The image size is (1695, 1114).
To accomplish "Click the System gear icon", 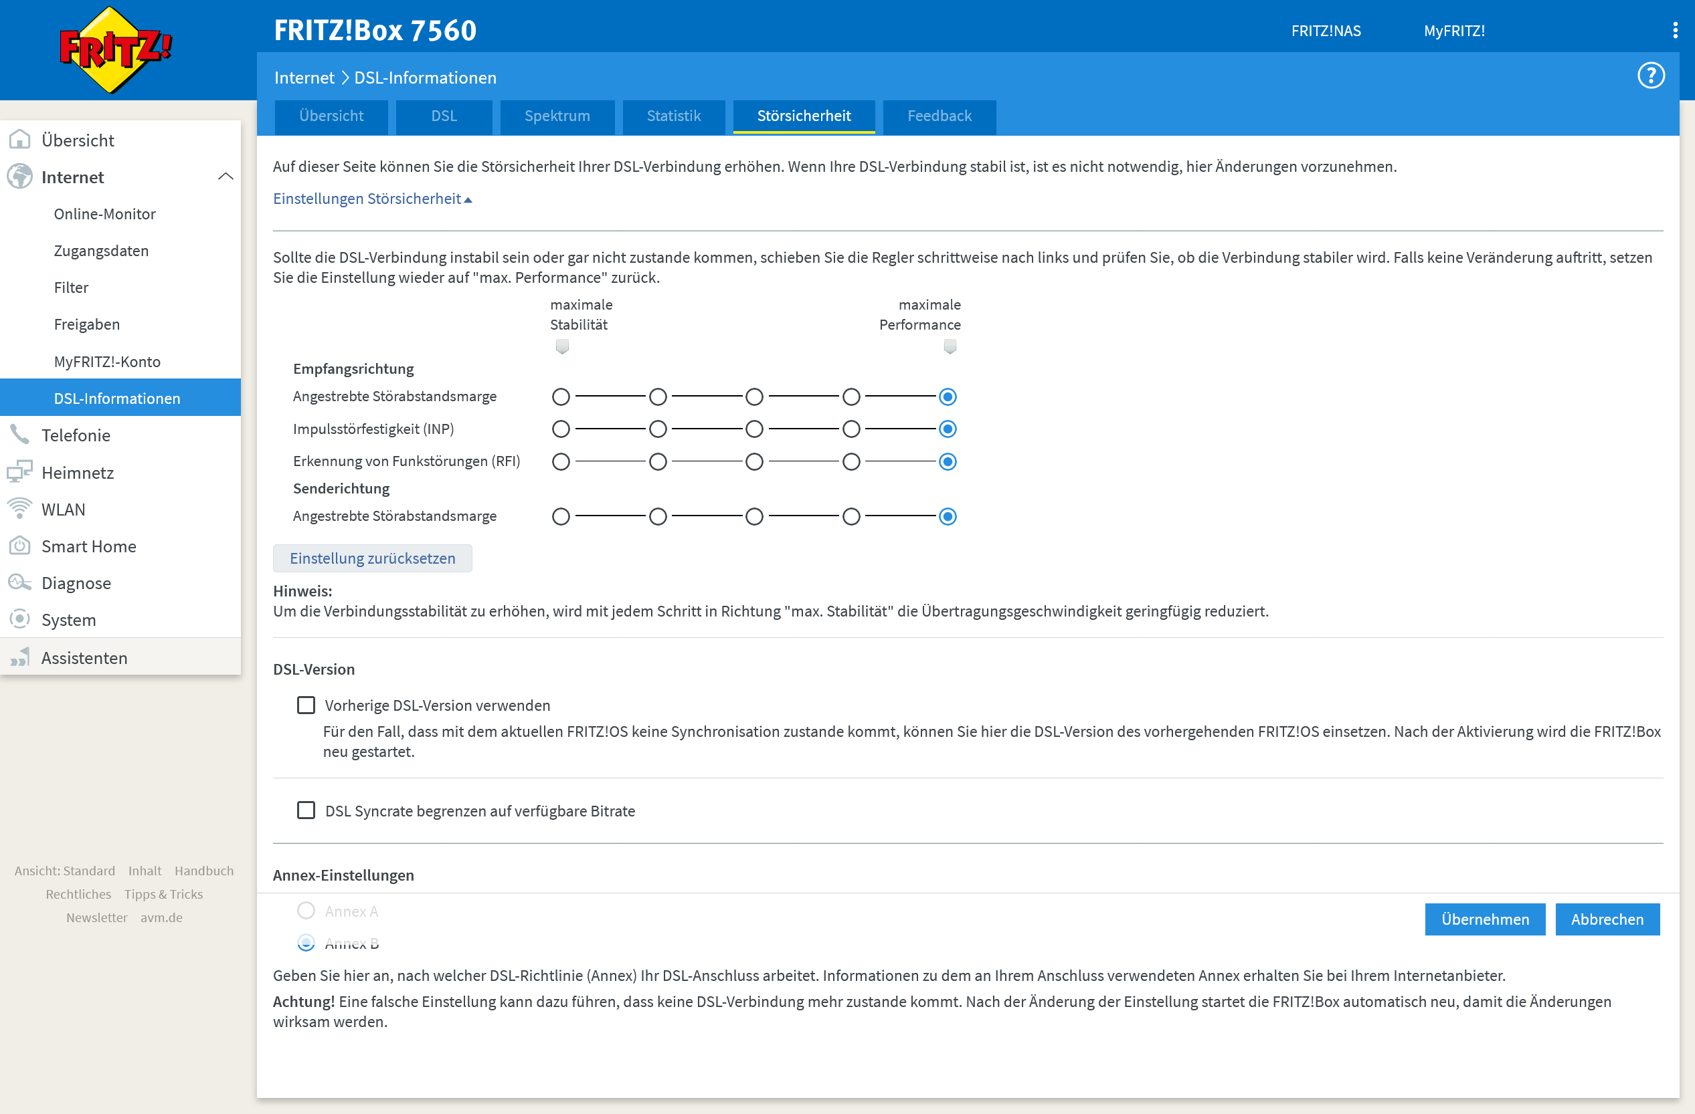I will tap(19, 619).
